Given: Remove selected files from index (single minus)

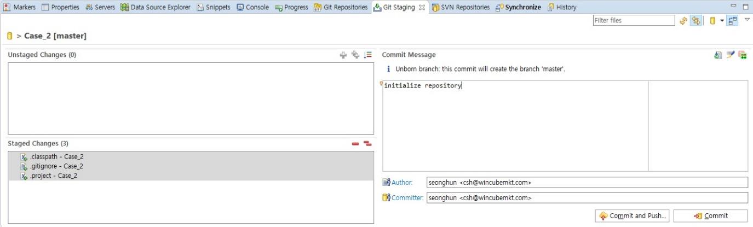Looking at the screenshot, I should pos(355,143).
